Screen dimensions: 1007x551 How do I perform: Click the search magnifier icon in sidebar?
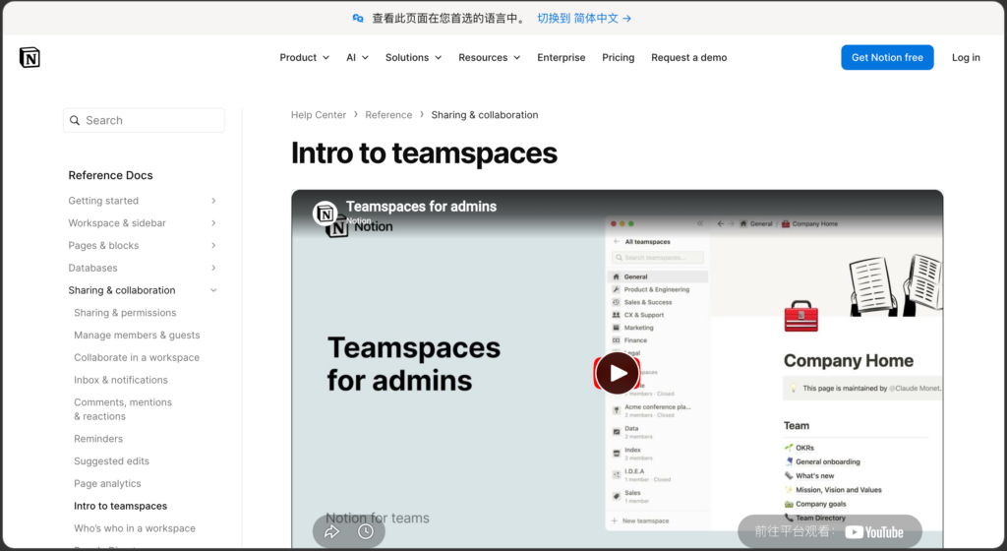pyautogui.click(x=75, y=121)
